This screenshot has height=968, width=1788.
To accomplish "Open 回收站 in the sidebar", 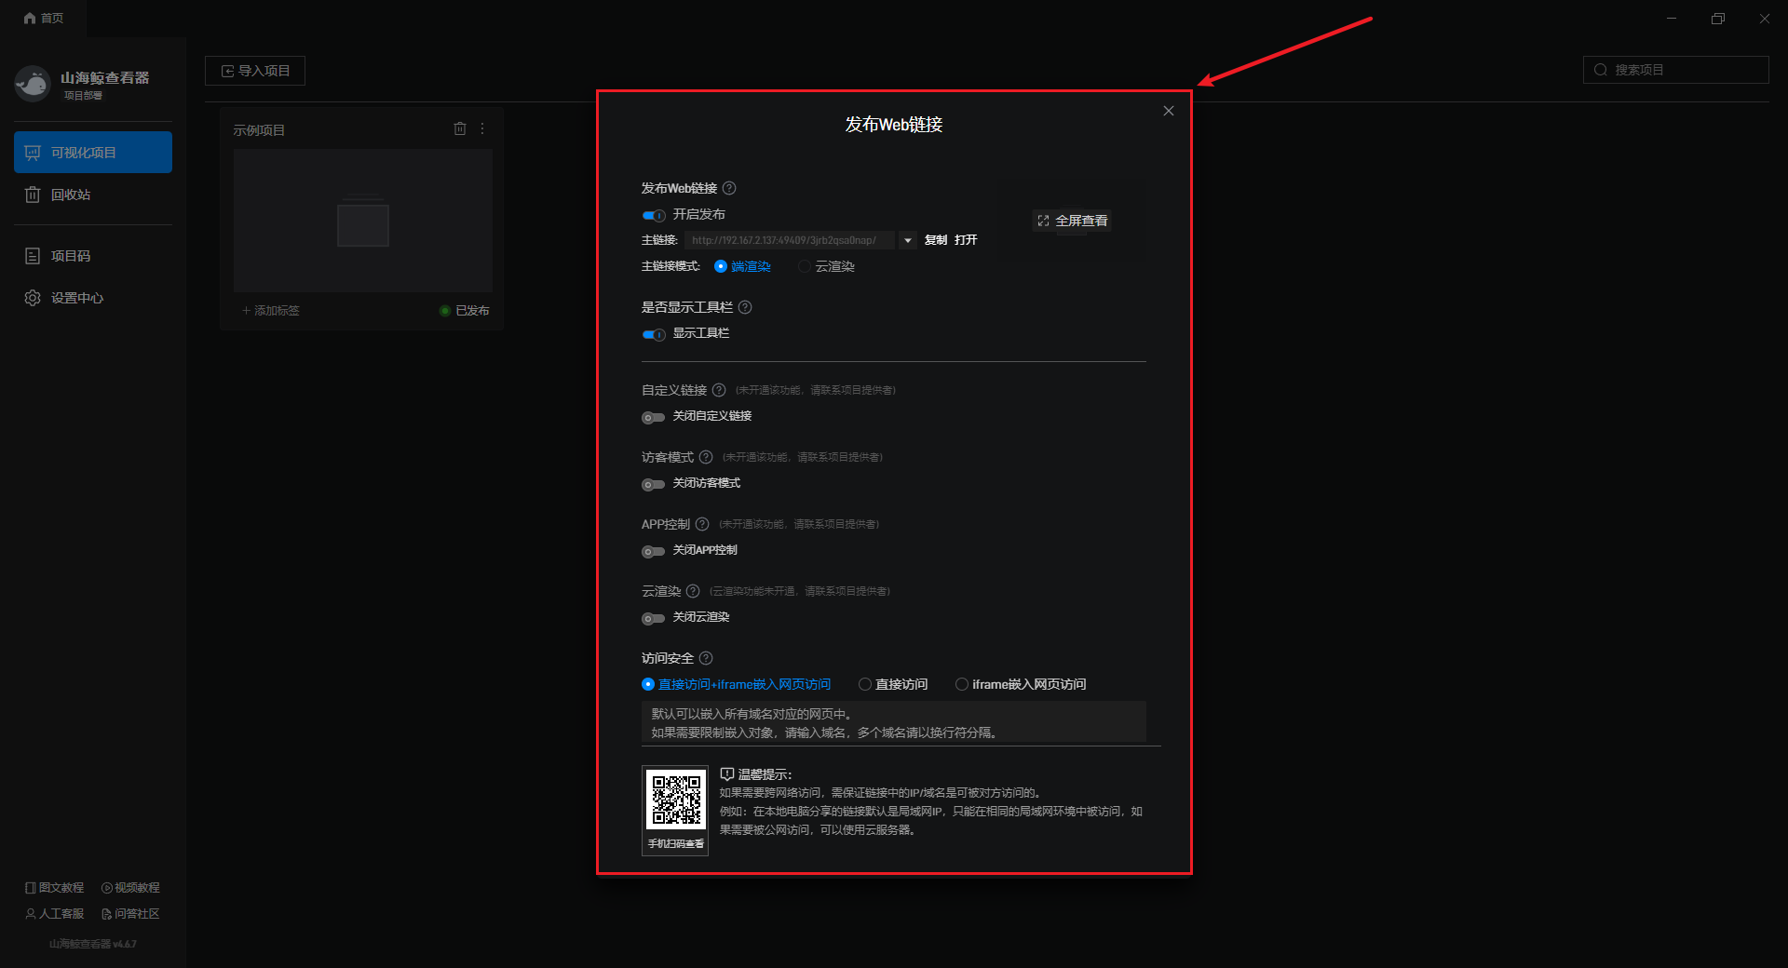I will pyautogui.click(x=71, y=195).
